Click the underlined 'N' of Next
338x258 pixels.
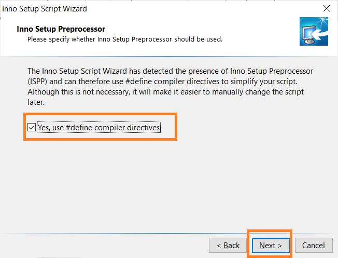click(x=262, y=246)
